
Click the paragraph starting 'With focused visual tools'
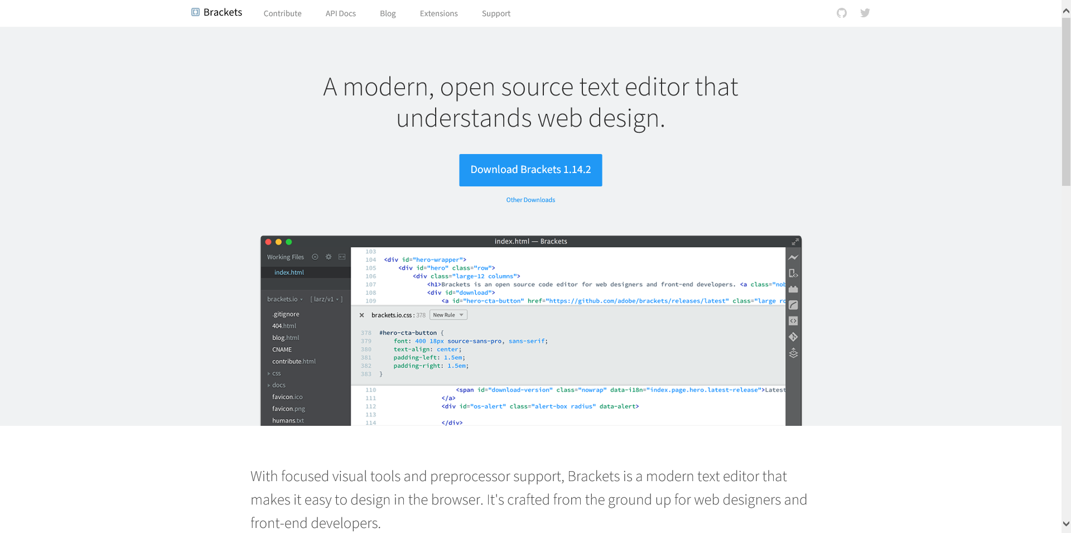pyautogui.click(x=529, y=500)
